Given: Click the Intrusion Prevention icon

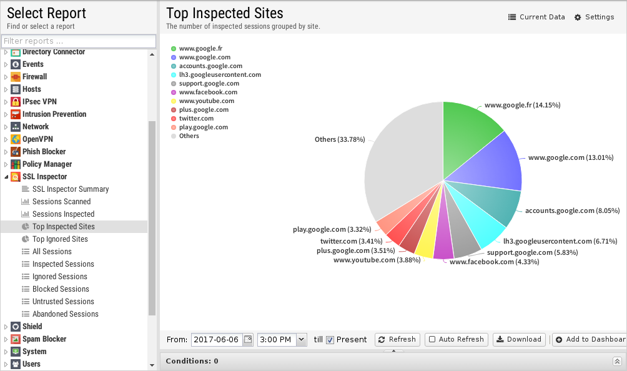Looking at the screenshot, I should [16, 114].
